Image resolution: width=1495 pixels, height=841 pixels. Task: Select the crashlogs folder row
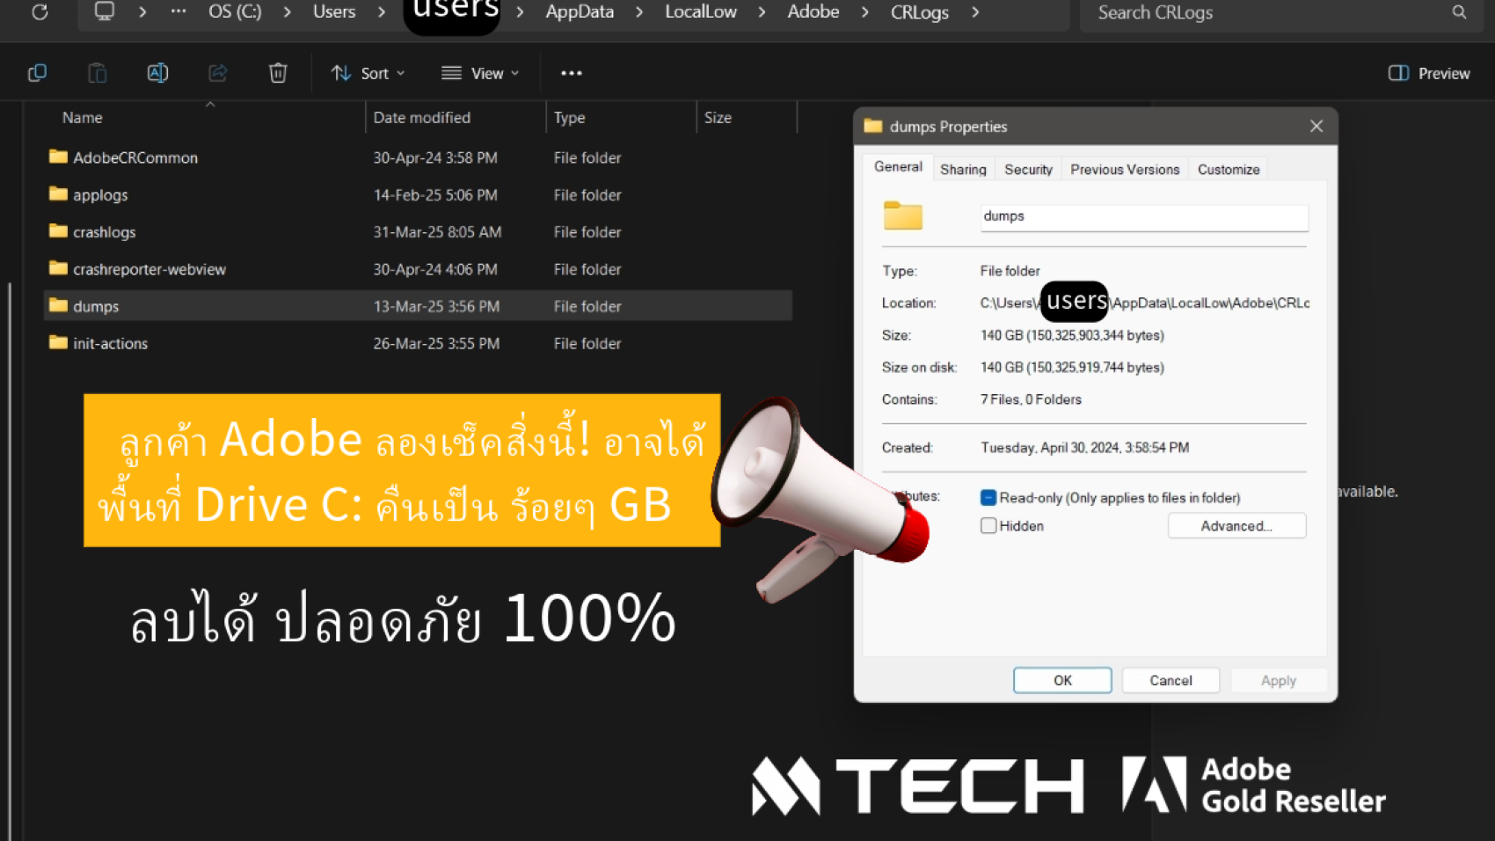point(105,232)
